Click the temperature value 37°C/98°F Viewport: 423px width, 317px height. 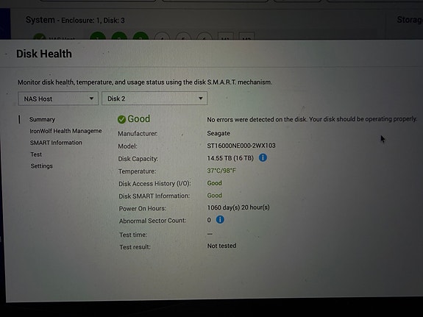tap(221, 171)
